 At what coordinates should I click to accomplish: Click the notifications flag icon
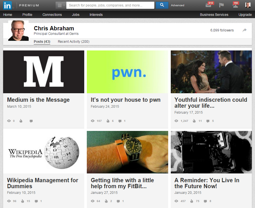[x=222, y=5]
